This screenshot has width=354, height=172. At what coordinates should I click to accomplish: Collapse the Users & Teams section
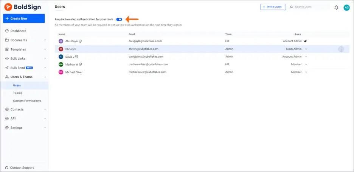pos(45,77)
